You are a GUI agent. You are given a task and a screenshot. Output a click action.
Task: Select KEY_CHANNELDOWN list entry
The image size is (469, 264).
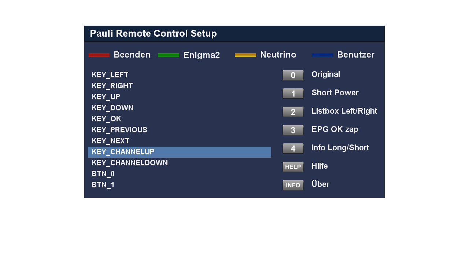click(x=130, y=163)
